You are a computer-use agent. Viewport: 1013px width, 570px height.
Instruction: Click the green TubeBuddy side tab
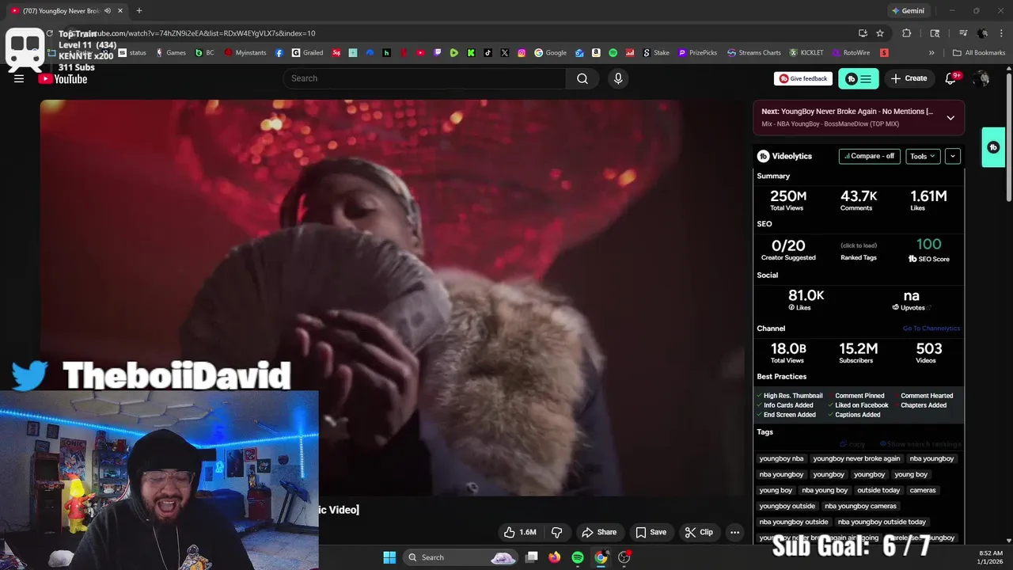pos(993,147)
